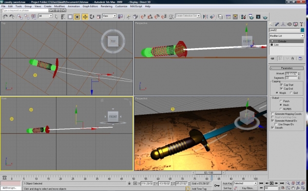This screenshot has height=191, width=308.
Task: Select the Morph capping radio button
Action: pyautogui.click(x=277, y=93)
